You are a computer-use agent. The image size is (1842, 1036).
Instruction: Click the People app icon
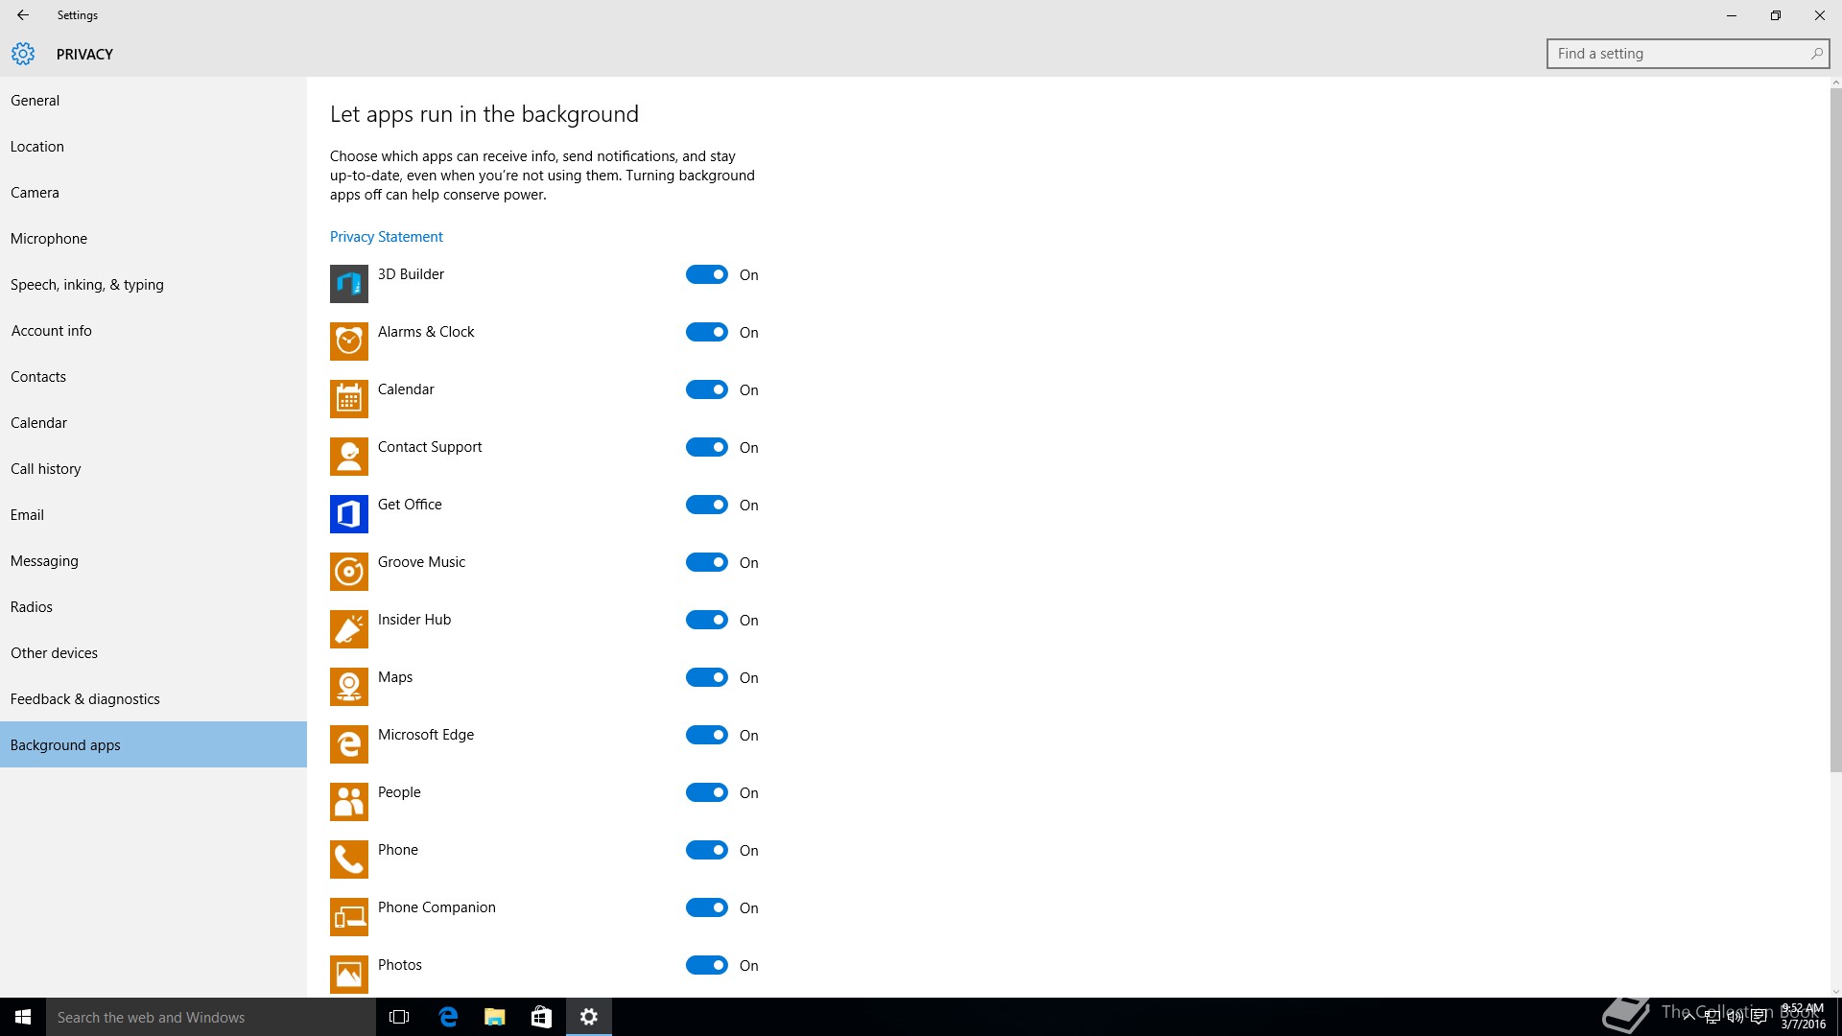click(349, 802)
